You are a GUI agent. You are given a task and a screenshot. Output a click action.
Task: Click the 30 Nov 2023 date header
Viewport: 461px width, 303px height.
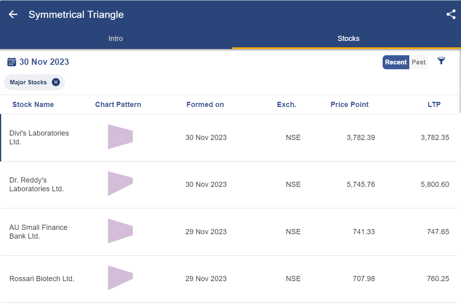coord(44,62)
